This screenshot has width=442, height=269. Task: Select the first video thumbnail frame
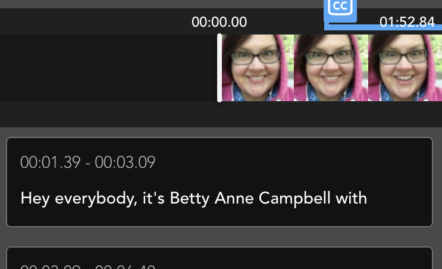coord(258,68)
